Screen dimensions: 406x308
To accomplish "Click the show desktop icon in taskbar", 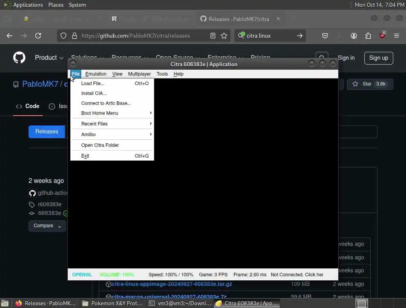I will coord(5,303).
